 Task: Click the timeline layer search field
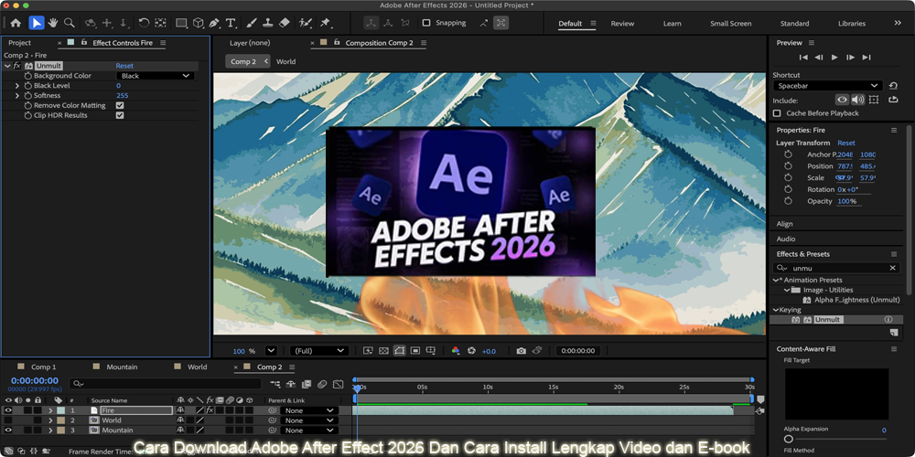coord(165,384)
